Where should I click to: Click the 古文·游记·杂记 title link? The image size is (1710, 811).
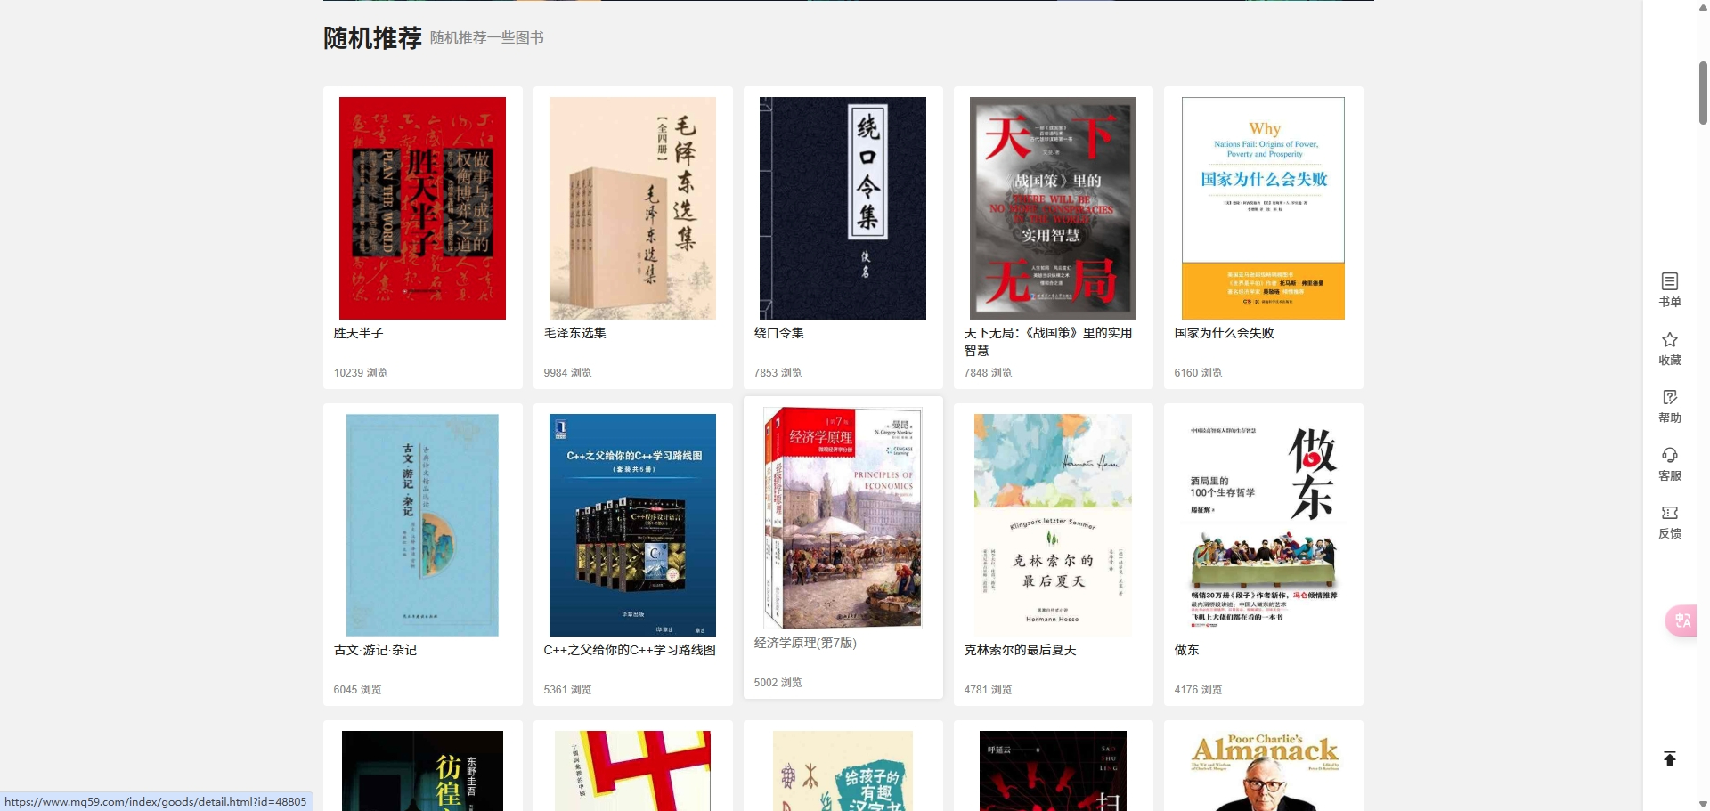click(x=375, y=650)
